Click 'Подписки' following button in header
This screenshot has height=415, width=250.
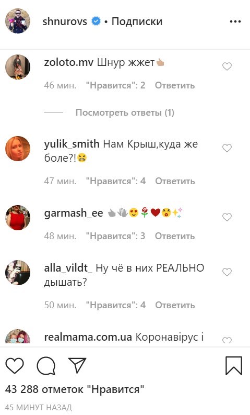137,21
